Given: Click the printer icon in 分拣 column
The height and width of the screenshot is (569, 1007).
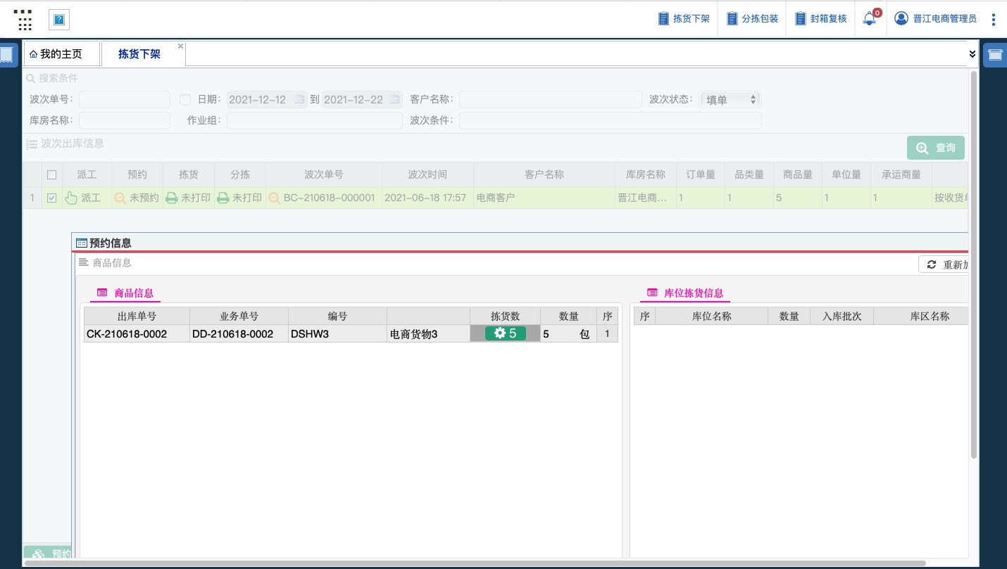Looking at the screenshot, I should [x=223, y=198].
